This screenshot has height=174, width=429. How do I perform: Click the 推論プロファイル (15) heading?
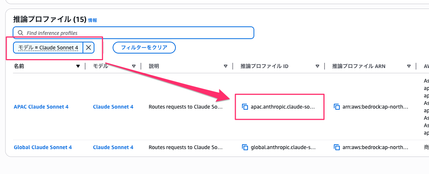point(50,19)
